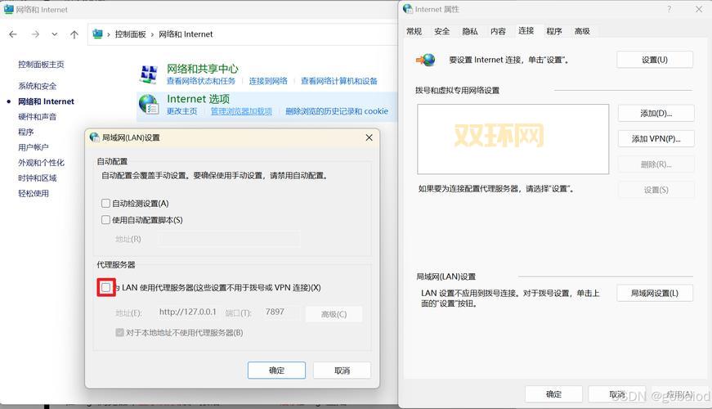Open 程序 category in the sidebar
The image size is (712, 409).
pos(26,132)
